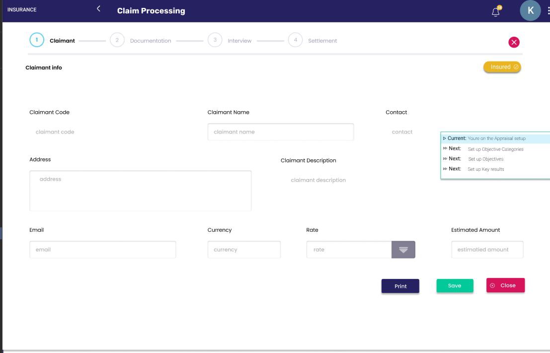Image resolution: width=550 pixels, height=353 pixels.
Task: Click into the Email input
Action: [102, 250]
